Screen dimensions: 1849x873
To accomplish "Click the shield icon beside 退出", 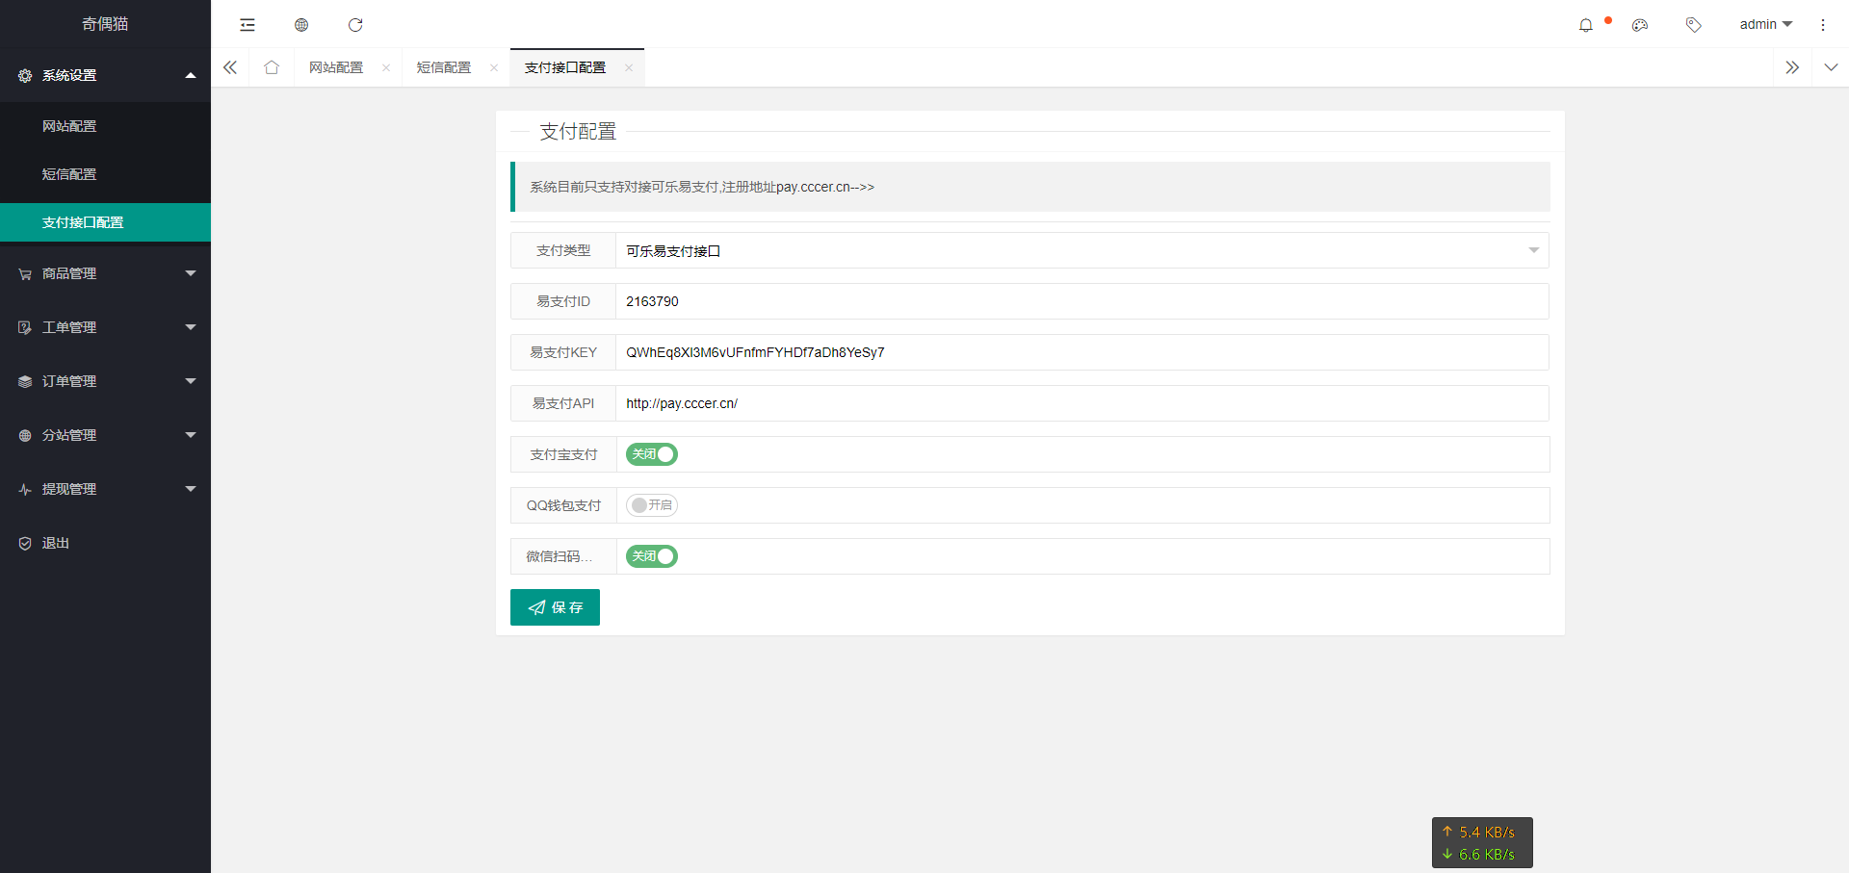I will pos(25,544).
